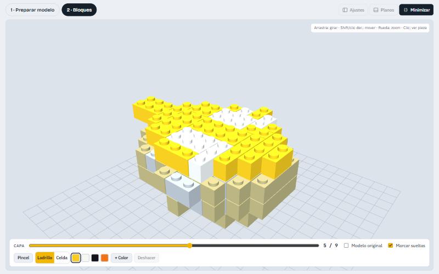Screen dimensions: 439x274
Task: Pick the white color swatch
Action: (x=86, y=258)
